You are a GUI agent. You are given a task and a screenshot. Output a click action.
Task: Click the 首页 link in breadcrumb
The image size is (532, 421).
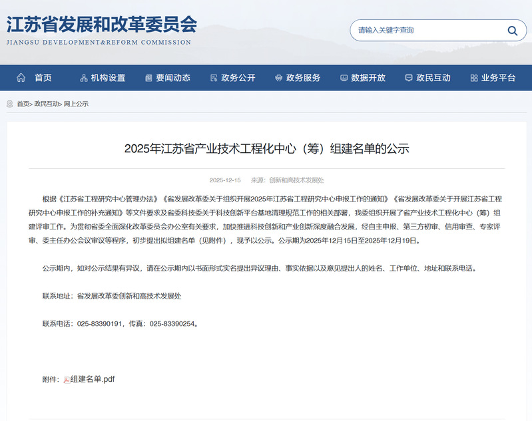tap(23, 104)
